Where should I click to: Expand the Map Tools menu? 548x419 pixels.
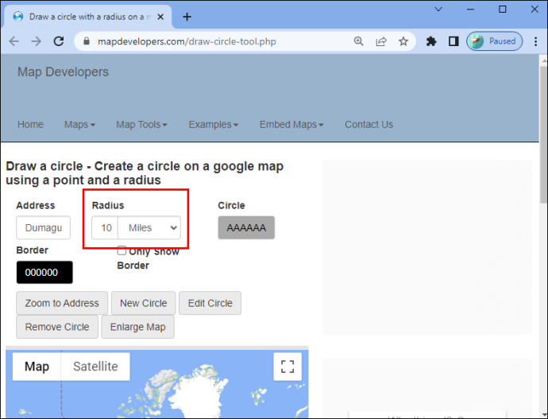pos(141,125)
